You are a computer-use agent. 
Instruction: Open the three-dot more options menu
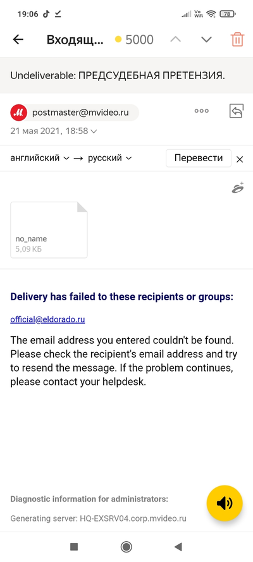pyautogui.click(x=201, y=111)
